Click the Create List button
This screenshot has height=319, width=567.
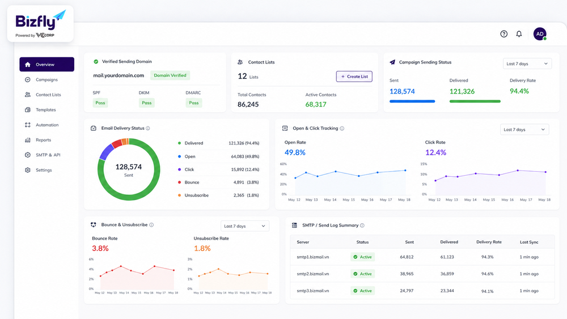coord(354,76)
